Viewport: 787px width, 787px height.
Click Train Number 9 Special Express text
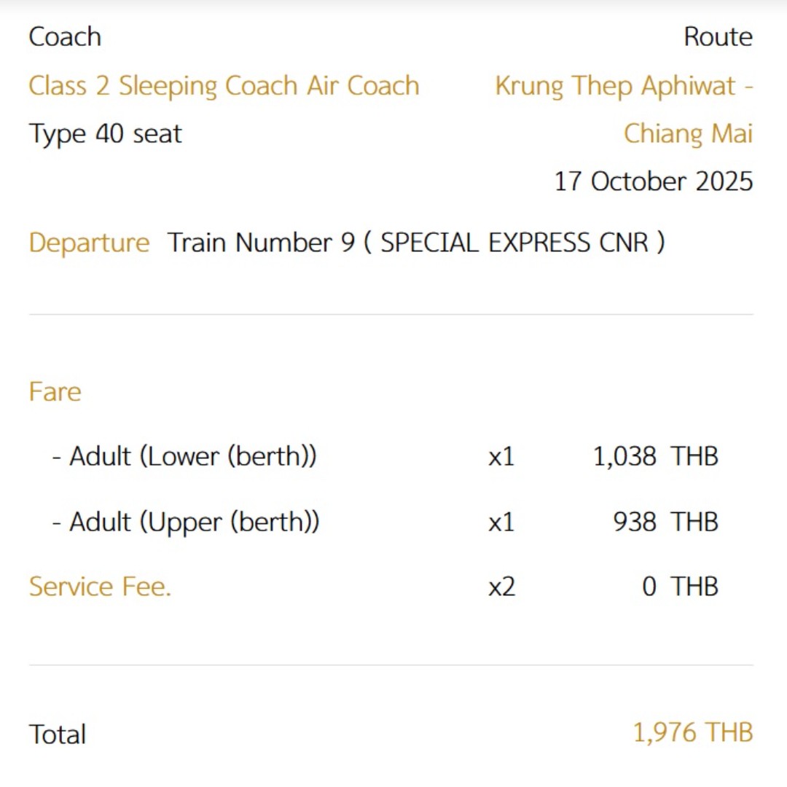(415, 243)
